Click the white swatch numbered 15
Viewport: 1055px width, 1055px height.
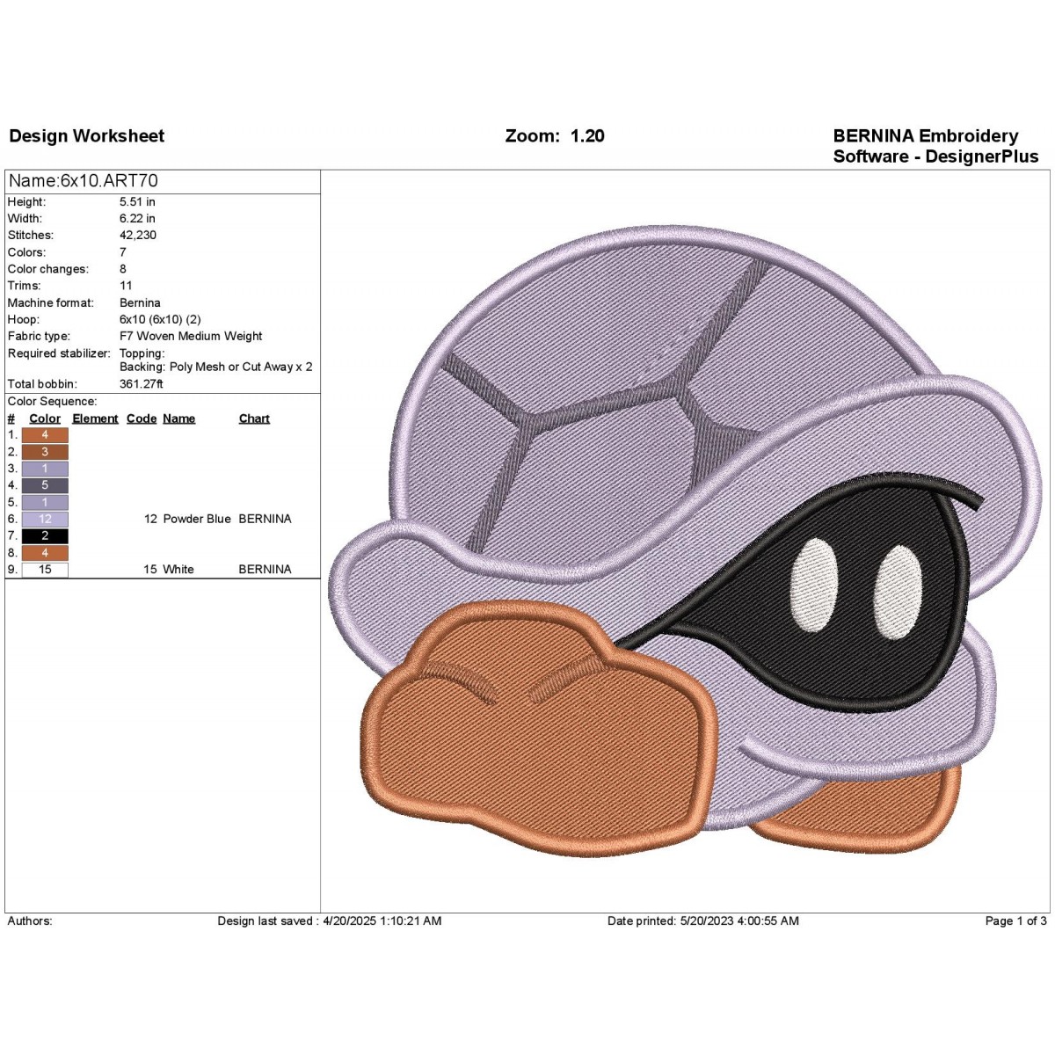click(45, 570)
